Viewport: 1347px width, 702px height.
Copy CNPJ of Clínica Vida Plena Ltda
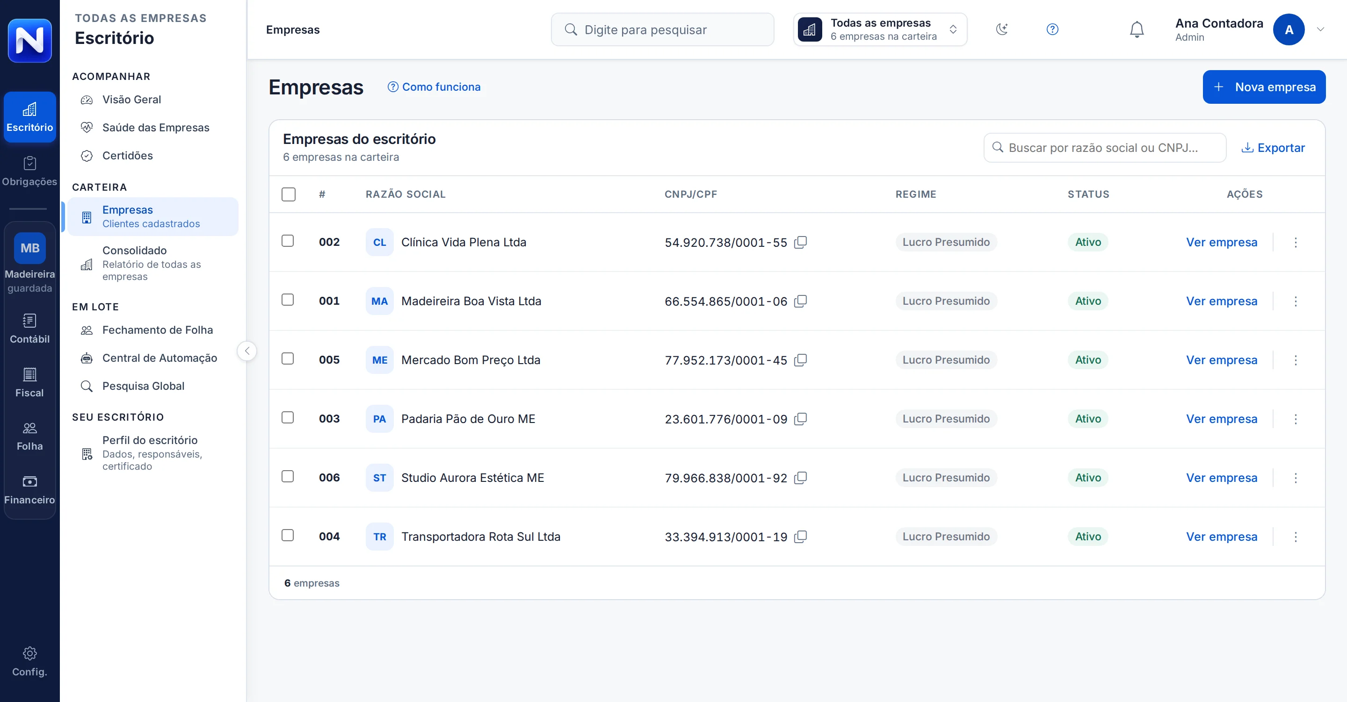(x=801, y=242)
